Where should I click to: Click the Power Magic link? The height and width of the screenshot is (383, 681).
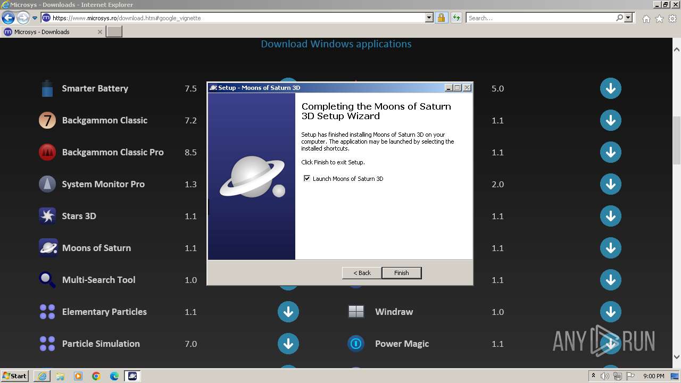(x=402, y=344)
